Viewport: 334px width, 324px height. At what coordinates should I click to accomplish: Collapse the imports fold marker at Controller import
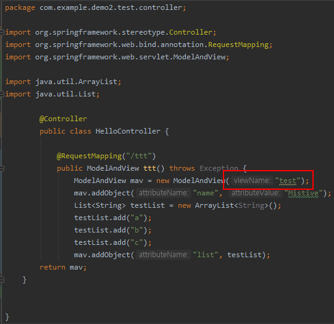[x=2, y=32]
